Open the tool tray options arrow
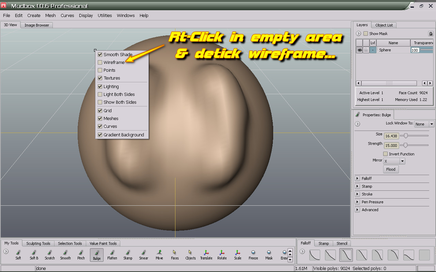Viewport: 436px width, 272px height. point(6,252)
